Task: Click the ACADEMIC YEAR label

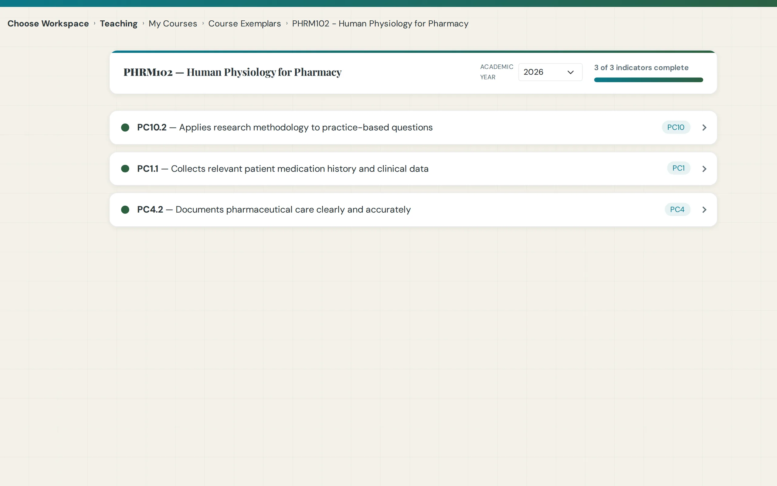Action: pos(496,72)
